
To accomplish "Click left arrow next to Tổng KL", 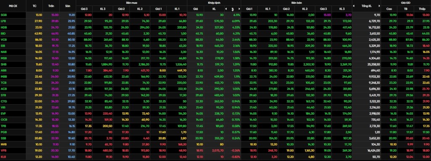I will coord(354,6).
